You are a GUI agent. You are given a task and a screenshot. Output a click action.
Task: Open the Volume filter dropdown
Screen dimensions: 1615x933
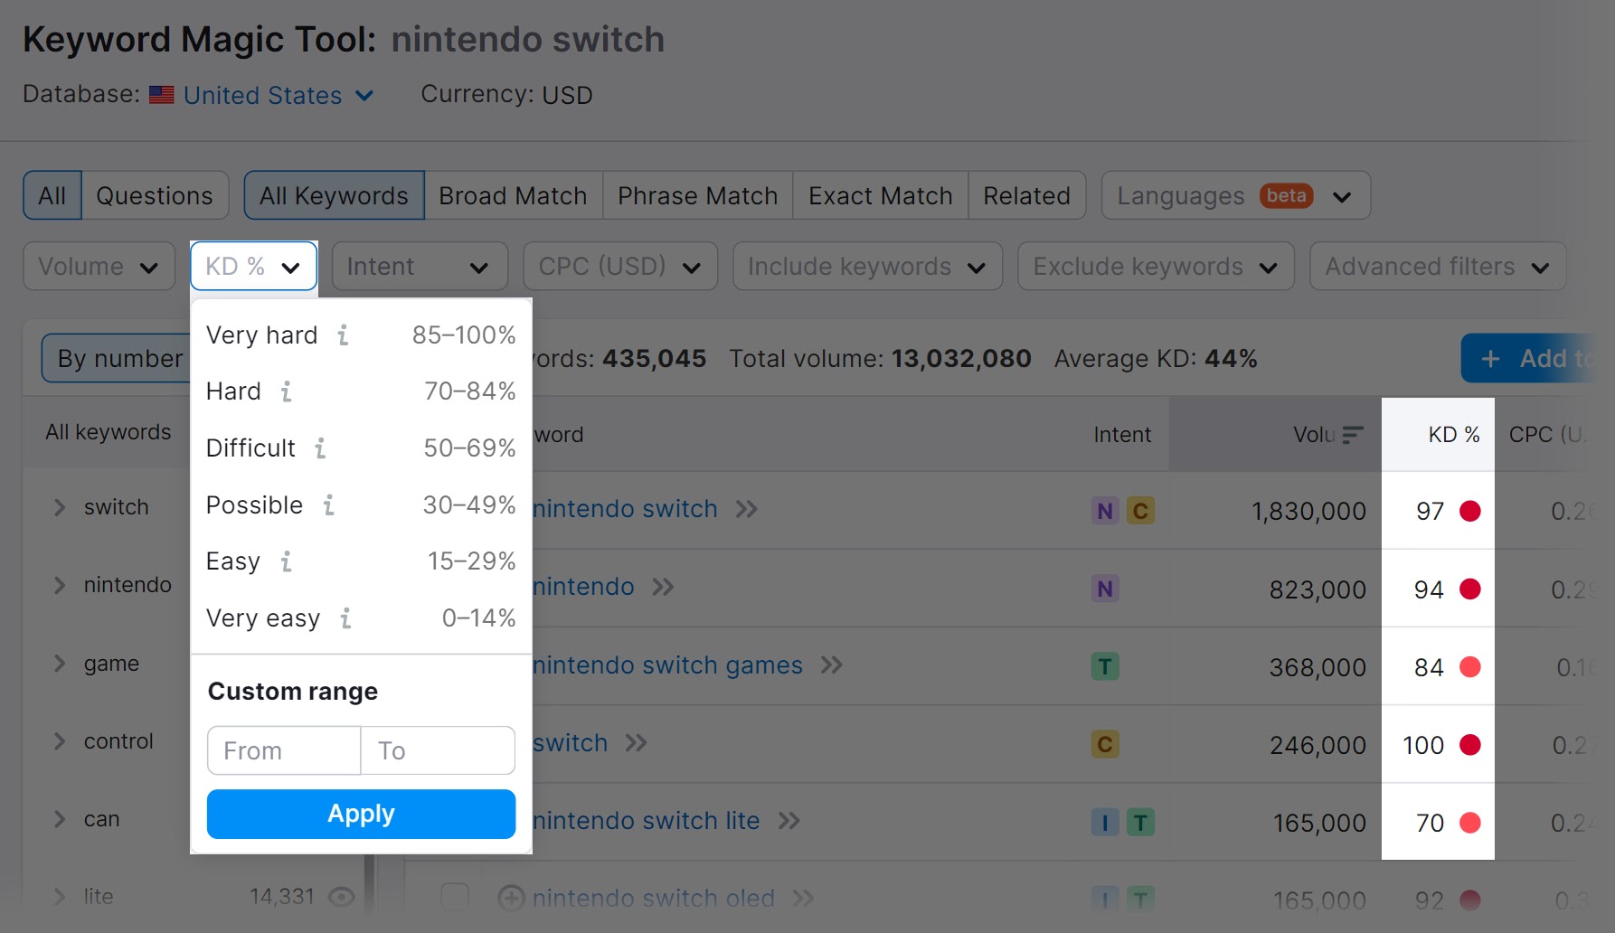click(99, 267)
